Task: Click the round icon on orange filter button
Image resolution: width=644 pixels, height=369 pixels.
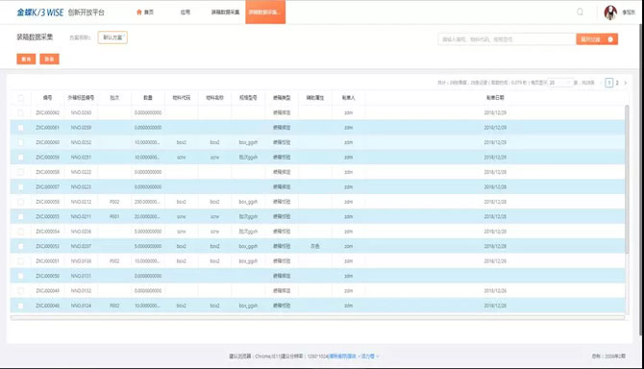Action: point(610,39)
